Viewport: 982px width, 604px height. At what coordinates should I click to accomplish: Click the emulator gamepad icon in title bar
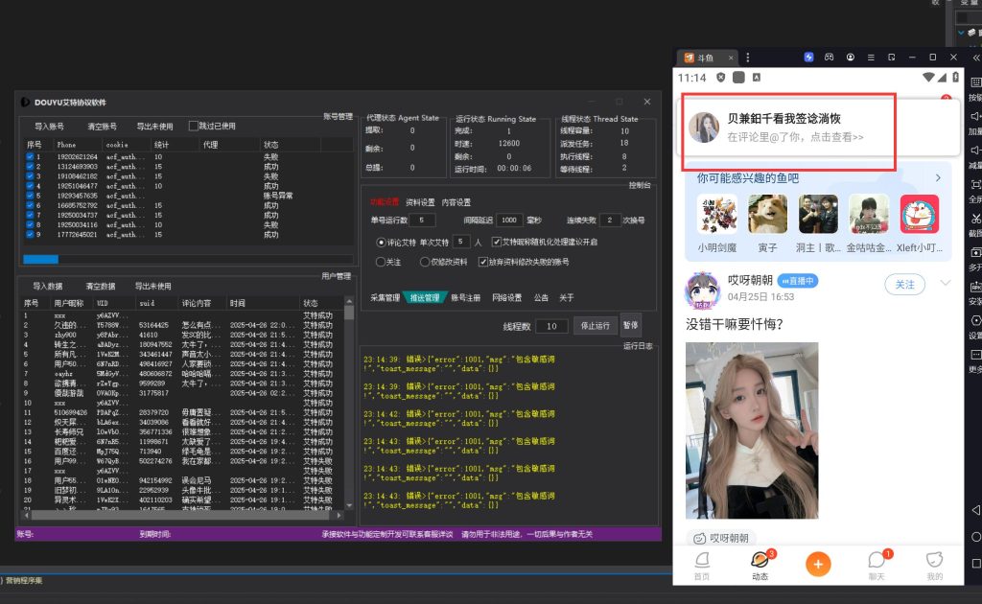(x=830, y=58)
